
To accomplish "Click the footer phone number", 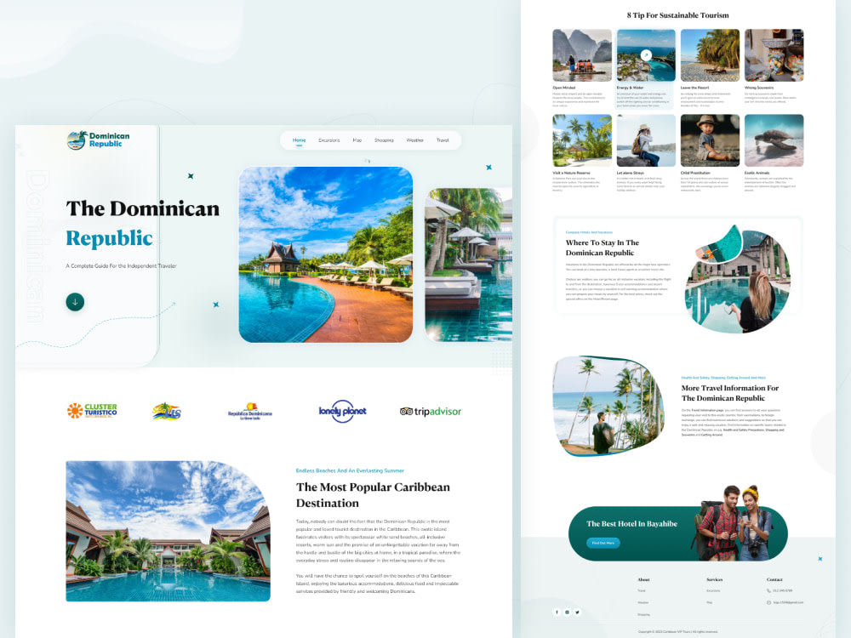I will [783, 590].
